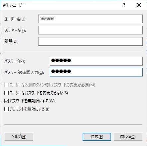Image resolution: width=147 pixels, height=146 pixels.
Task: Select the 説明 input box
Action: click(x=90, y=41)
